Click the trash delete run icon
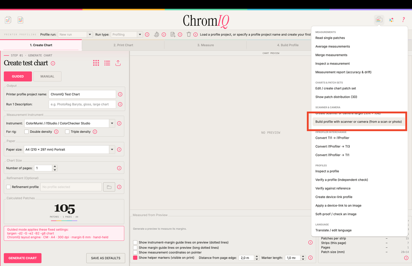 pos(188,34)
